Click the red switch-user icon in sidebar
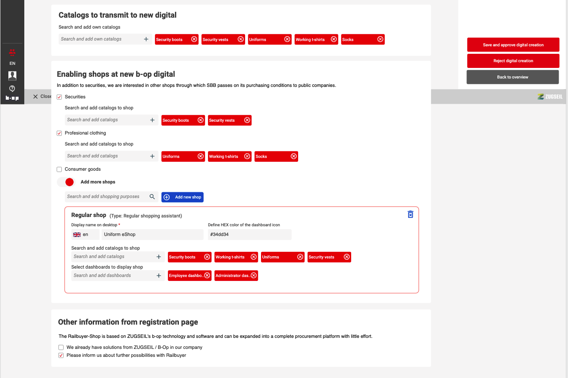568x378 pixels. tap(12, 52)
